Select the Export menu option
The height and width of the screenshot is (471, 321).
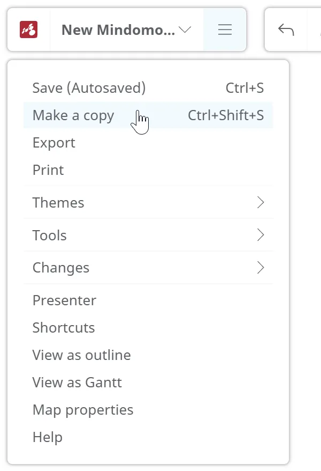pyautogui.click(x=54, y=143)
